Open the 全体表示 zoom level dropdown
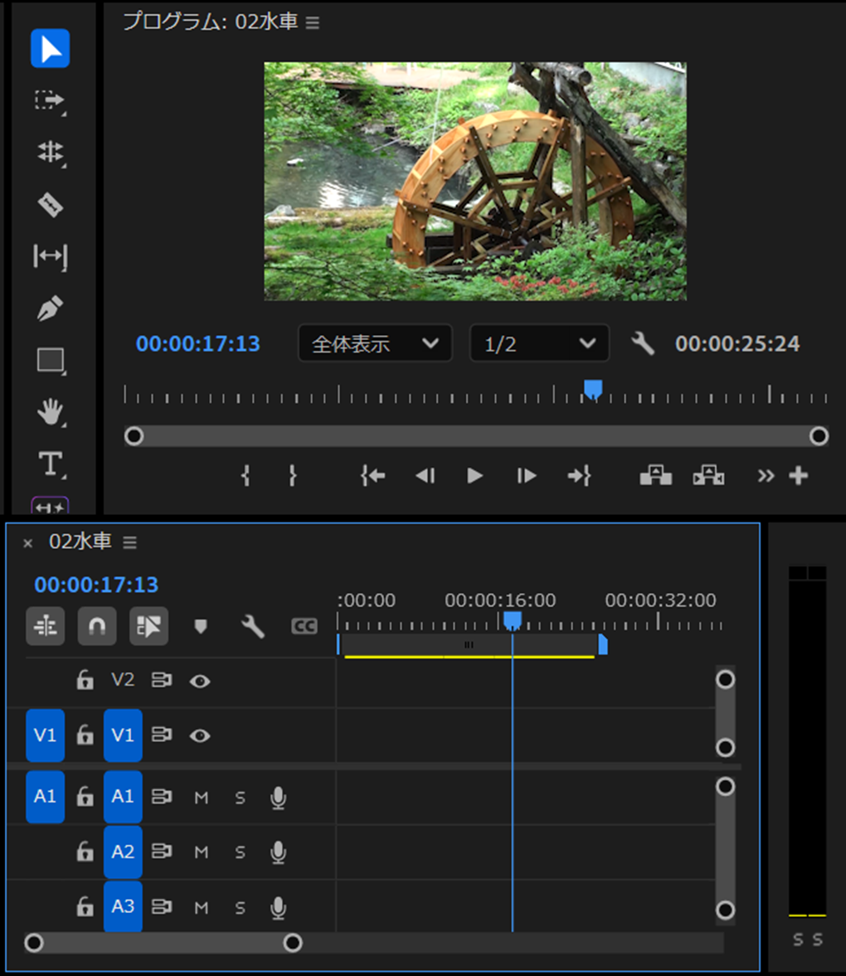The width and height of the screenshot is (846, 976). point(375,343)
